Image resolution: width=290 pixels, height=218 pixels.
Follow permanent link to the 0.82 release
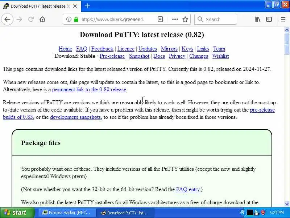89,89
